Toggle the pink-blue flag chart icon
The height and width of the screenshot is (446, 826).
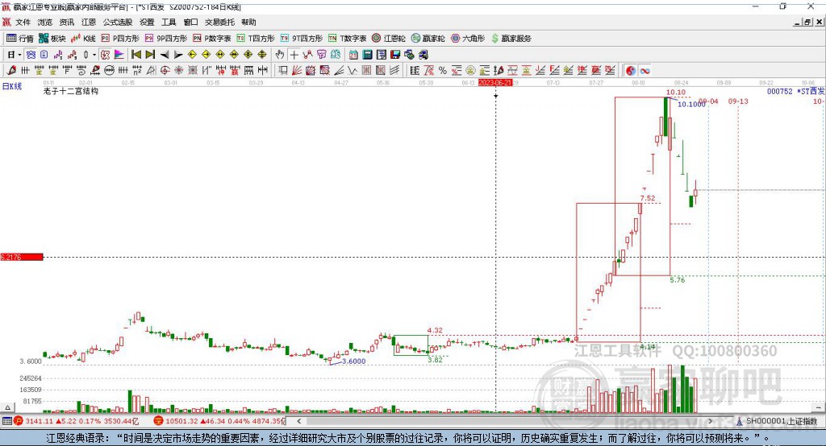[119, 55]
